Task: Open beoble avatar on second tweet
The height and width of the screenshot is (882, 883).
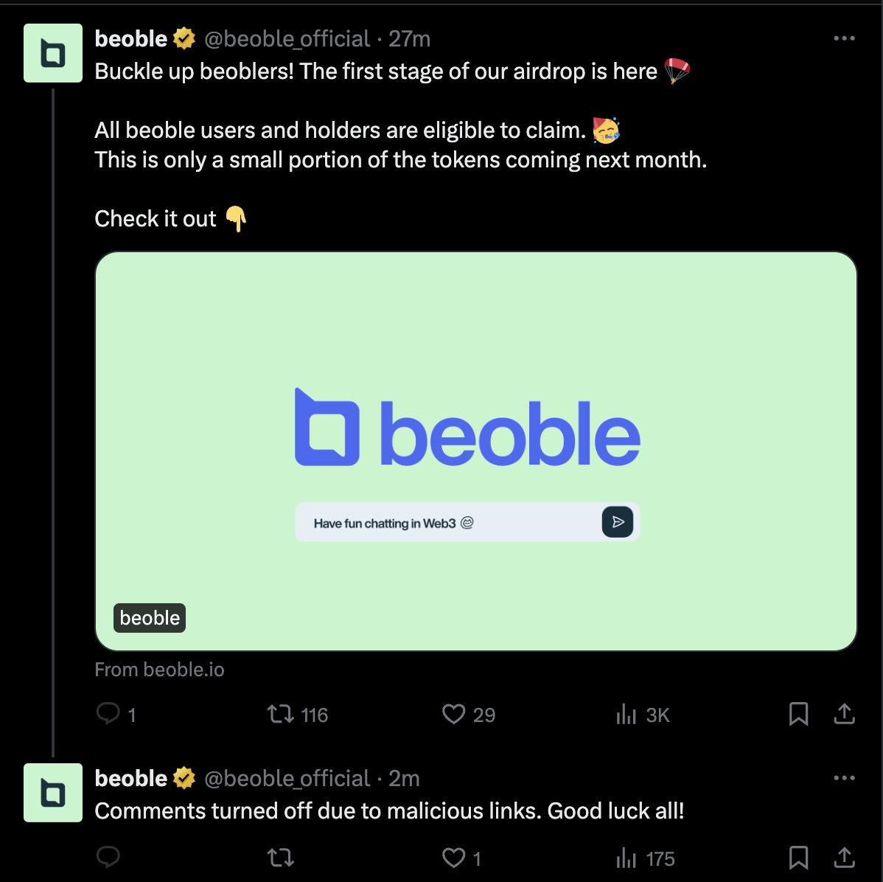Action: point(53,792)
